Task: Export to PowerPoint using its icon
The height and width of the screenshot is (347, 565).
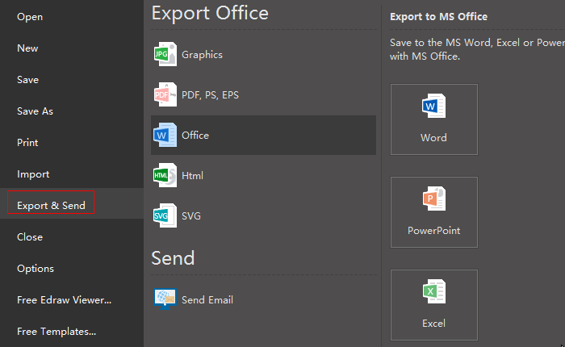Action: [x=433, y=199]
